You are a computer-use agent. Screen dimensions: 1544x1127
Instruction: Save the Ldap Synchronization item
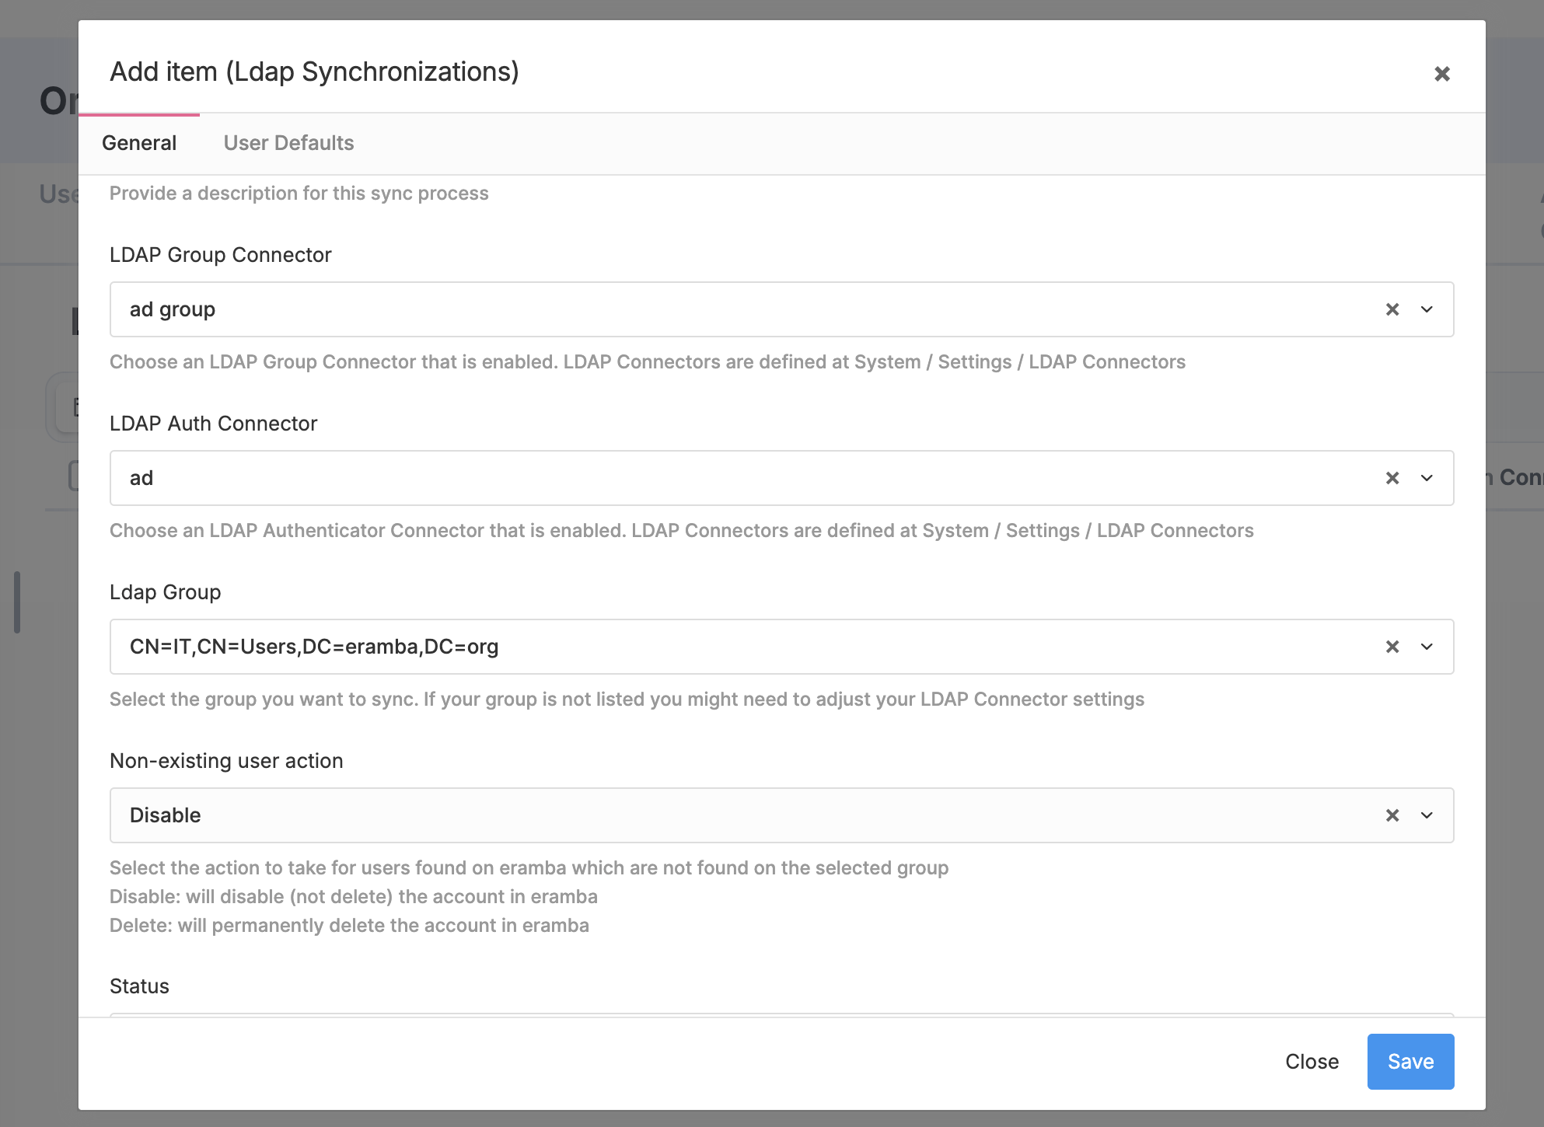[x=1410, y=1062]
